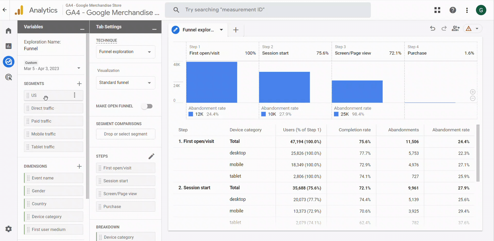The image size is (494, 241).
Task: Edit the funnel steps with the pencil icon
Action: 151,156
